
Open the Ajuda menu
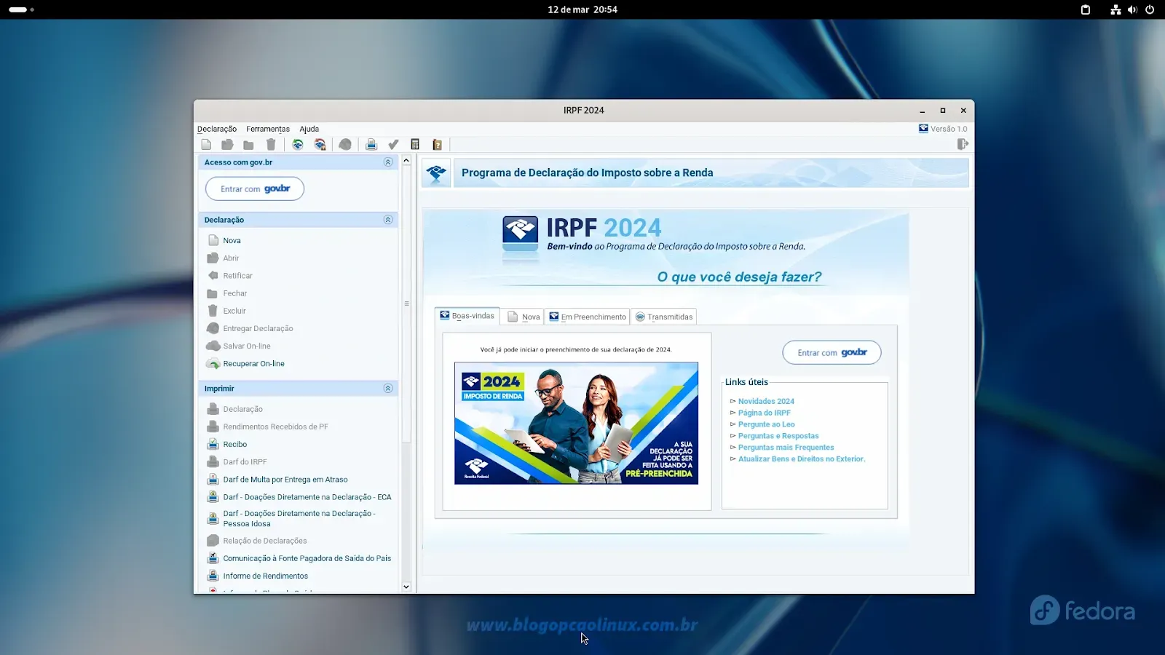coord(309,129)
